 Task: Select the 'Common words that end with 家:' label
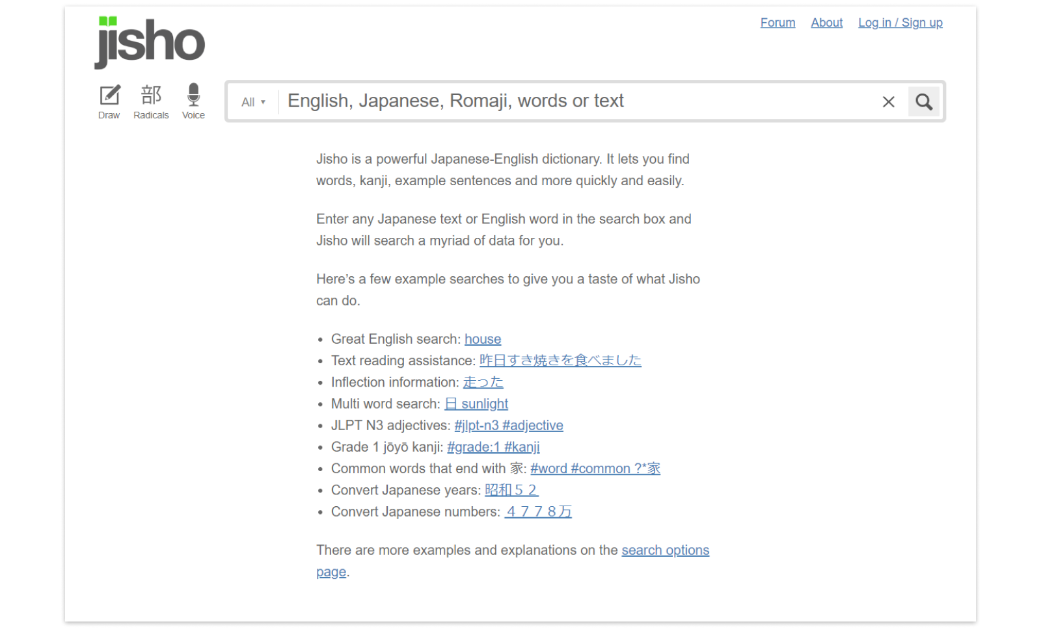pos(429,469)
